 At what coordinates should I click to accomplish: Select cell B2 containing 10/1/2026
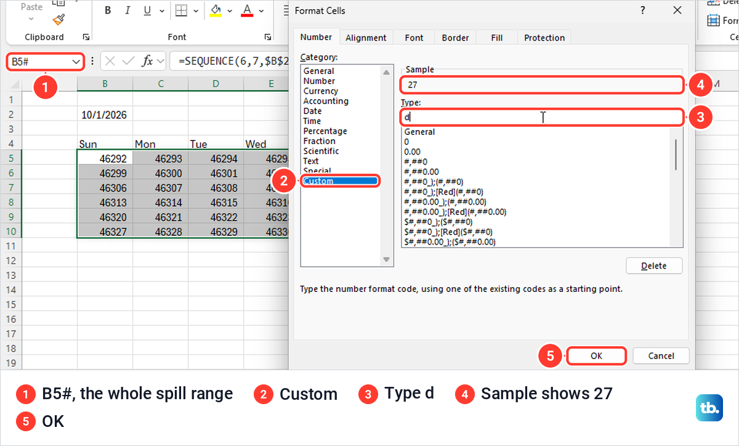point(105,115)
